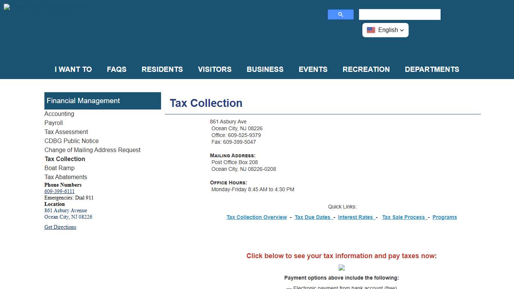This screenshot has height=289, width=514.
Task: Open the DEPARTMENTS navigation menu
Action: (432, 69)
